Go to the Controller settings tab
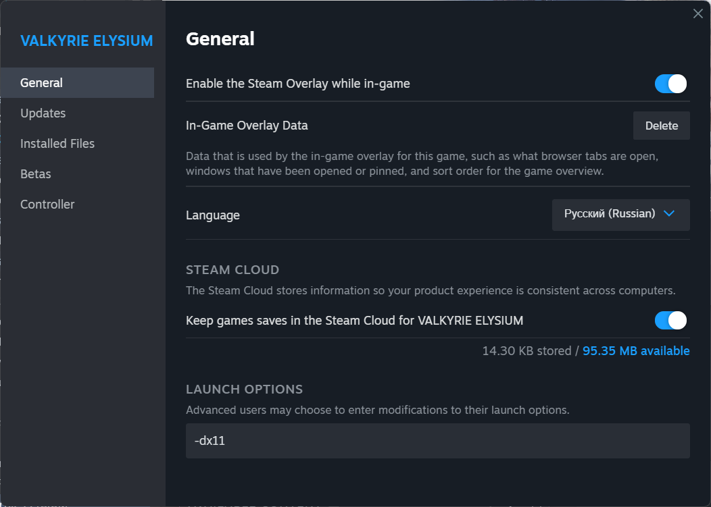This screenshot has width=711, height=507. point(47,205)
